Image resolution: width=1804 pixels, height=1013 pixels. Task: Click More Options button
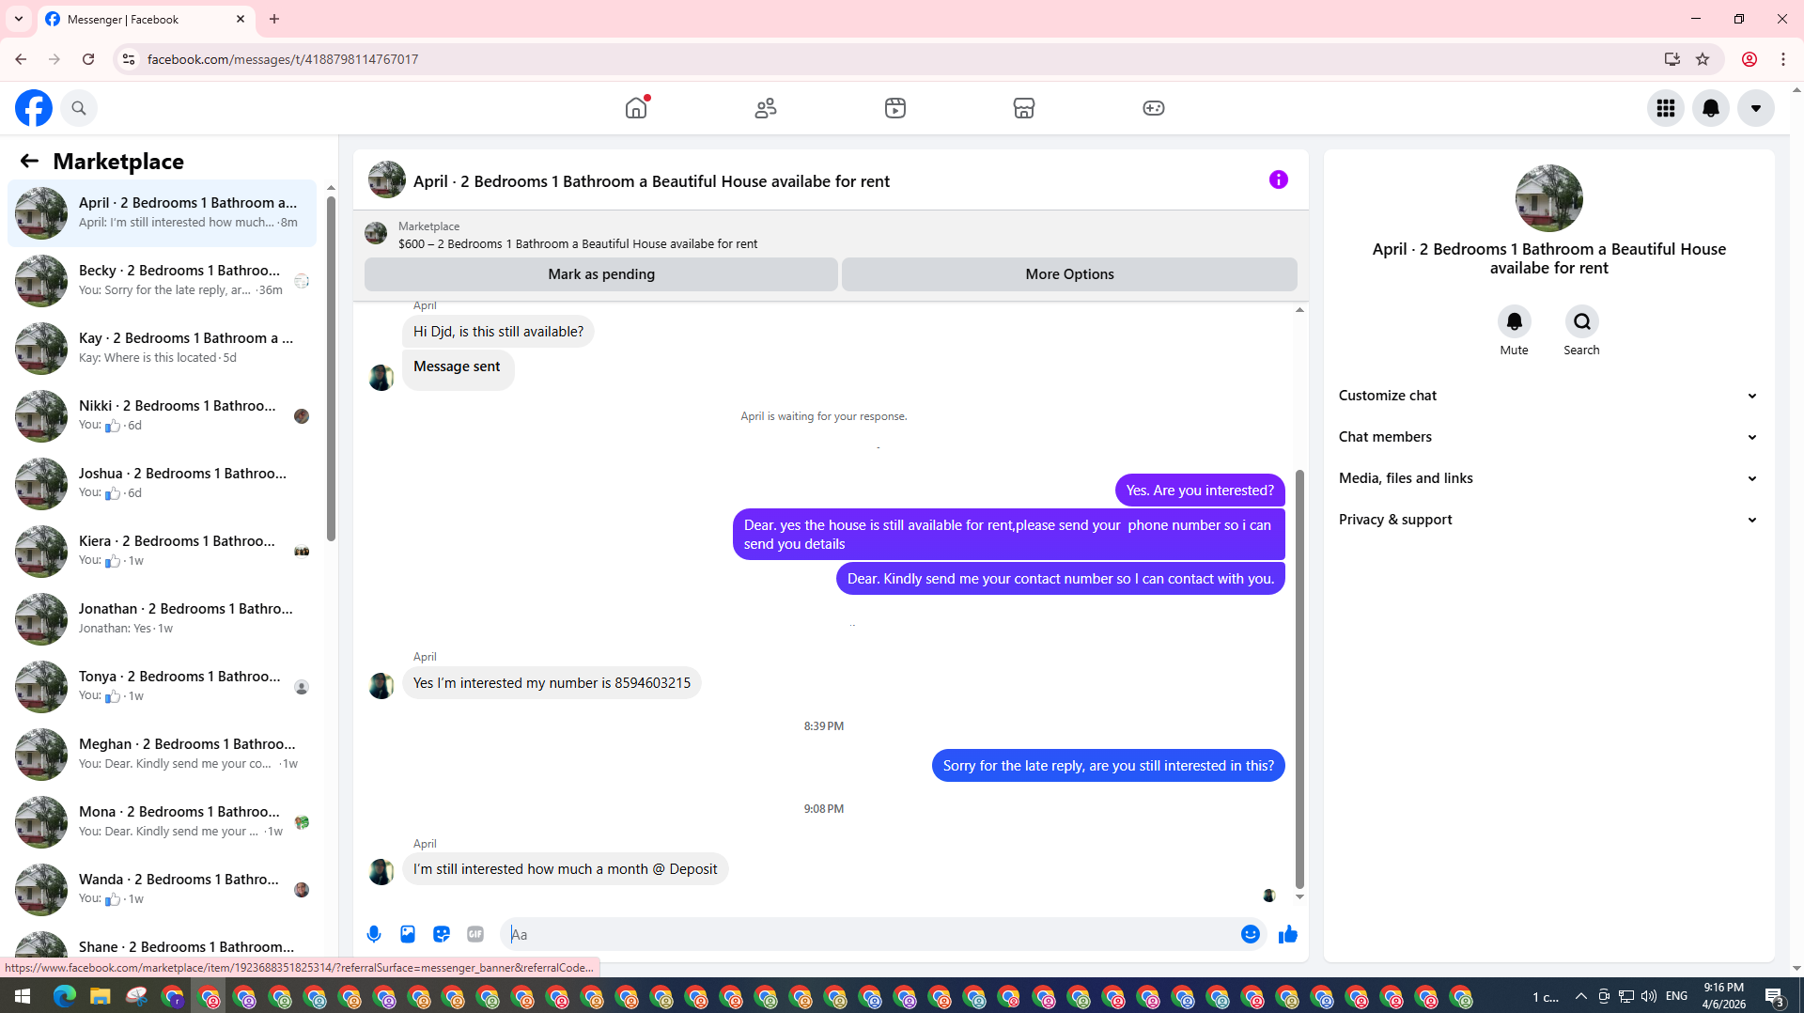[1069, 274]
